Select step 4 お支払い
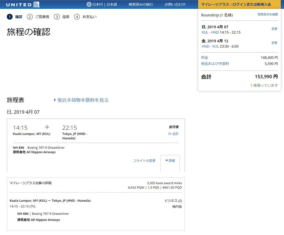This screenshot has height=235, width=284. click(x=85, y=17)
